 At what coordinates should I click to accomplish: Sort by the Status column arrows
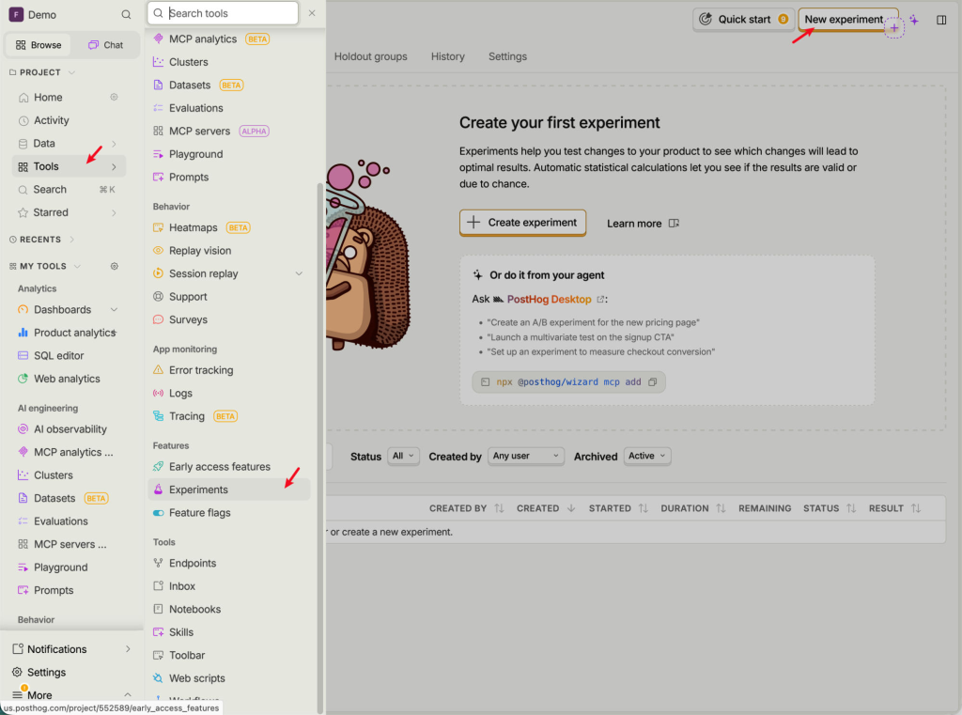(851, 508)
